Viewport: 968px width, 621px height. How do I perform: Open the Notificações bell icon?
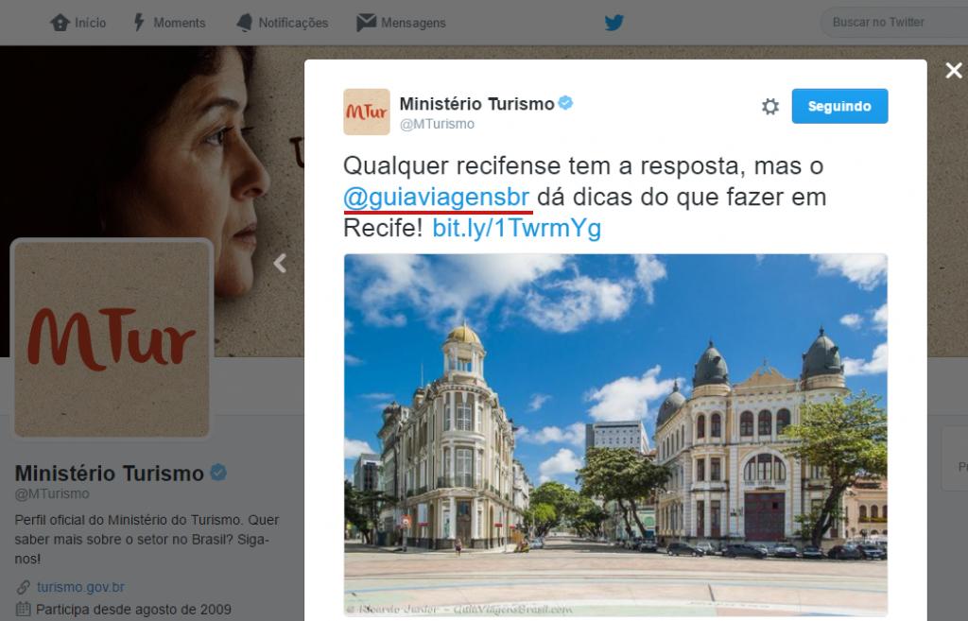click(245, 23)
